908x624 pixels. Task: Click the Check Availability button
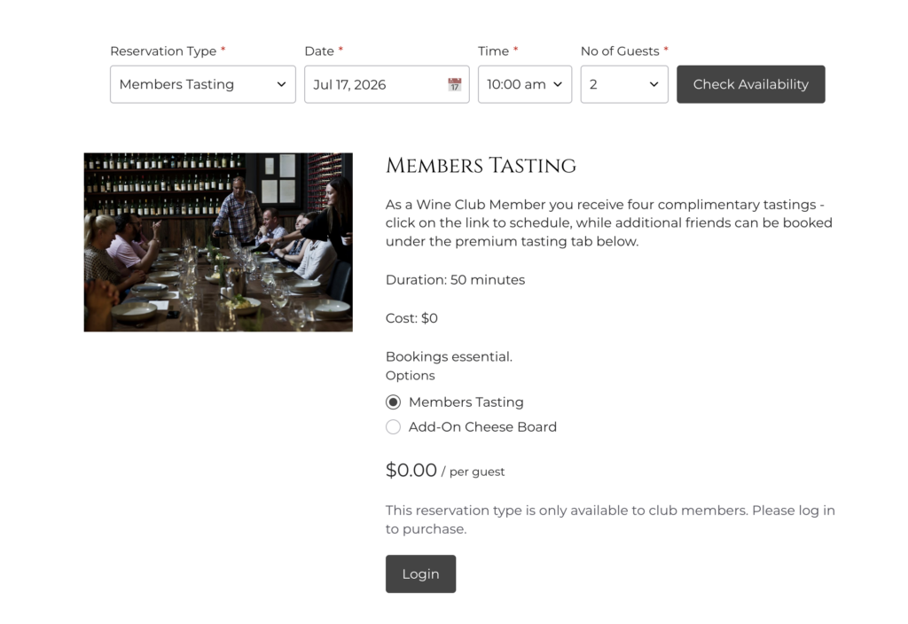[x=751, y=84]
